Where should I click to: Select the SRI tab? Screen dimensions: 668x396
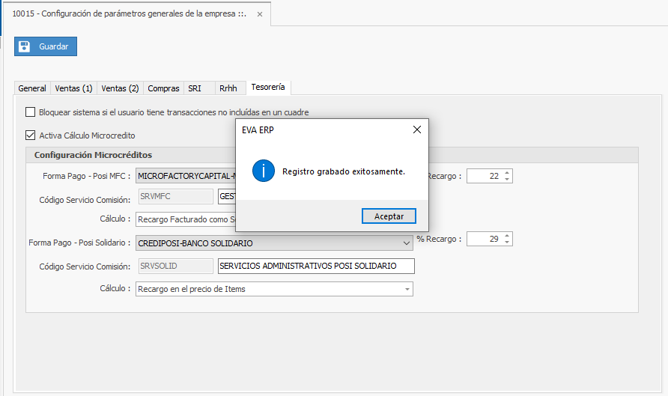pos(195,88)
